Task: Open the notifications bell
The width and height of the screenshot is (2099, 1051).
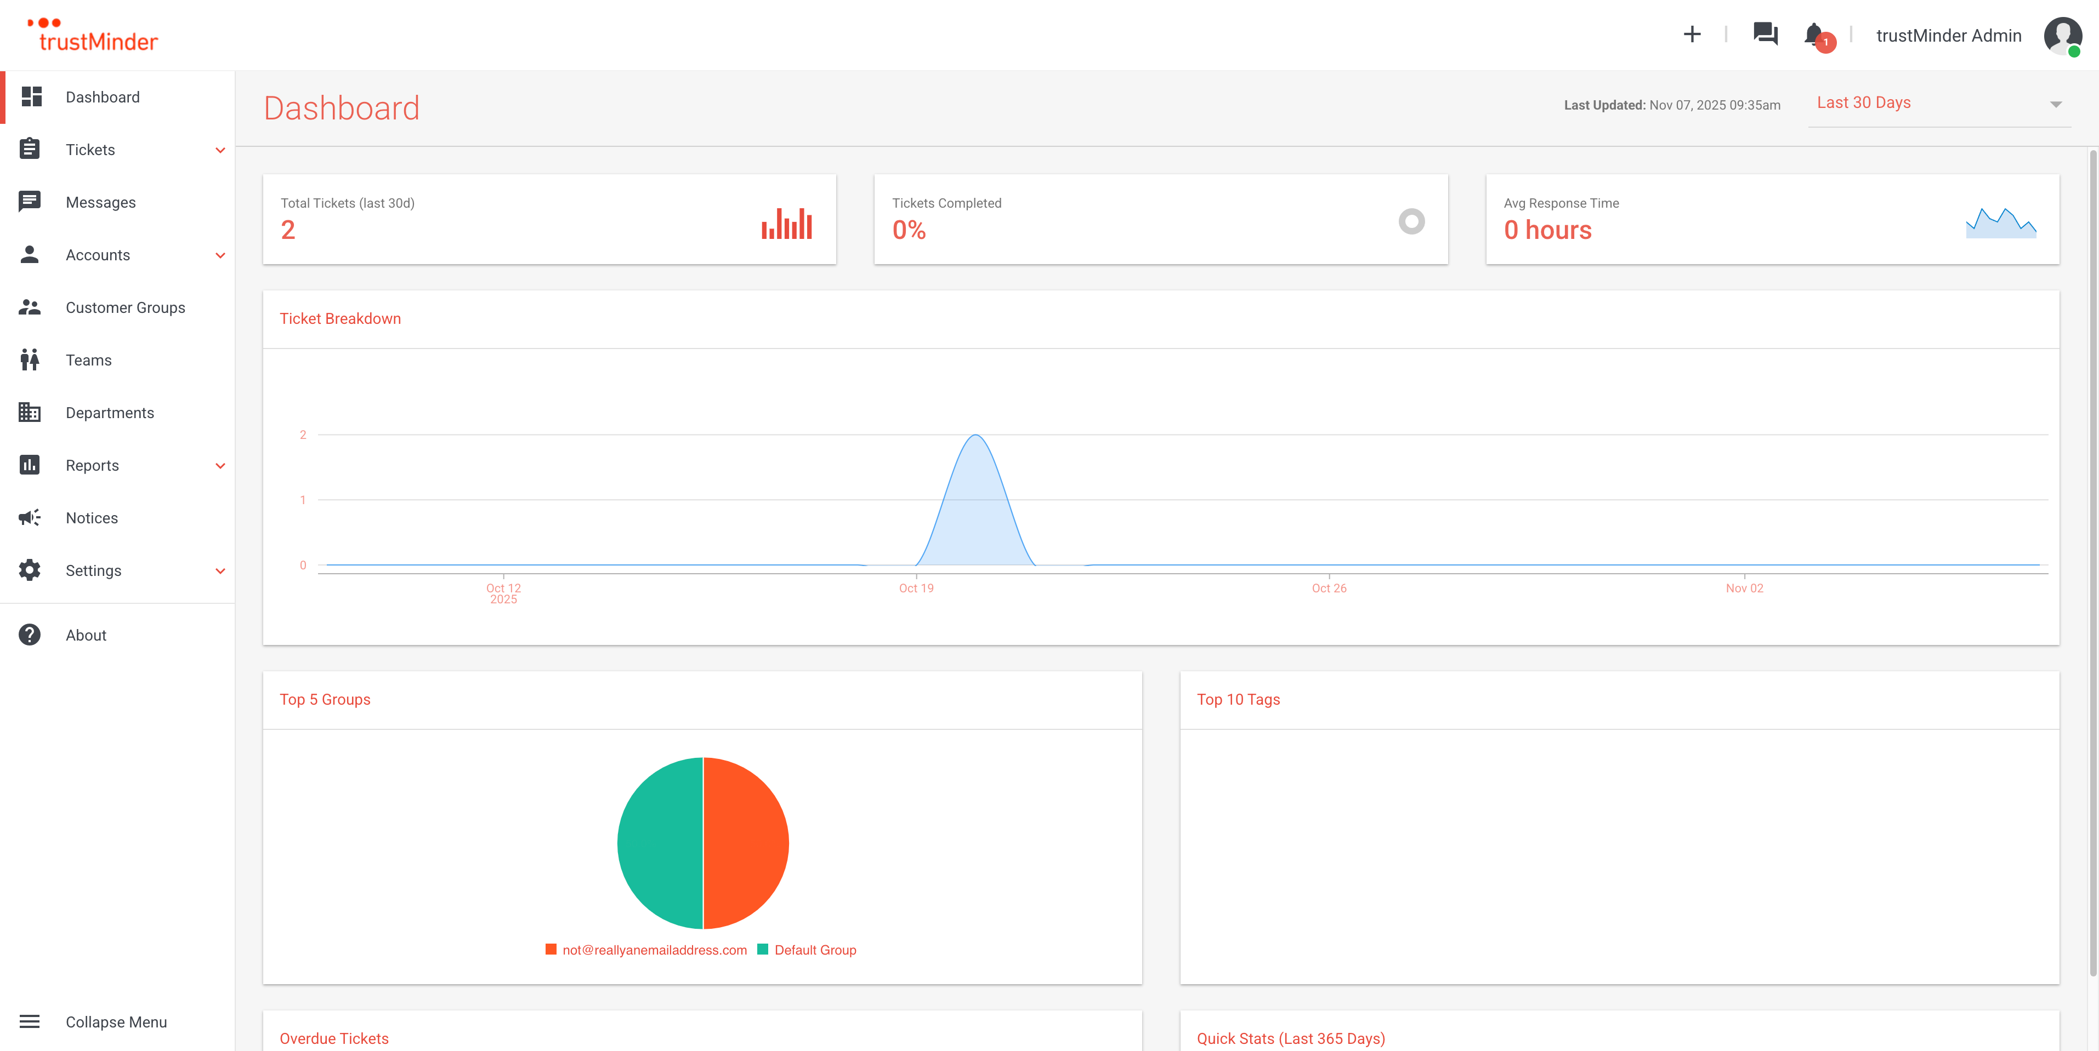Action: pos(1814,34)
